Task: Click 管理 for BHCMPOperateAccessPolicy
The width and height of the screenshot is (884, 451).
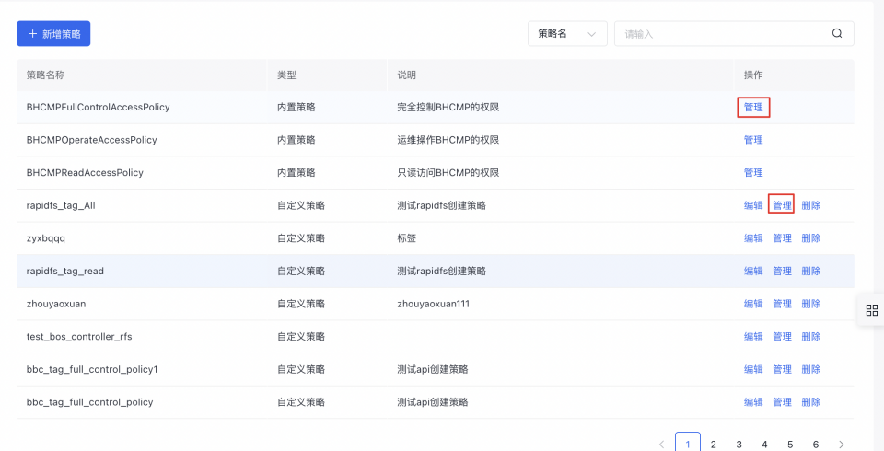Action: coord(753,140)
